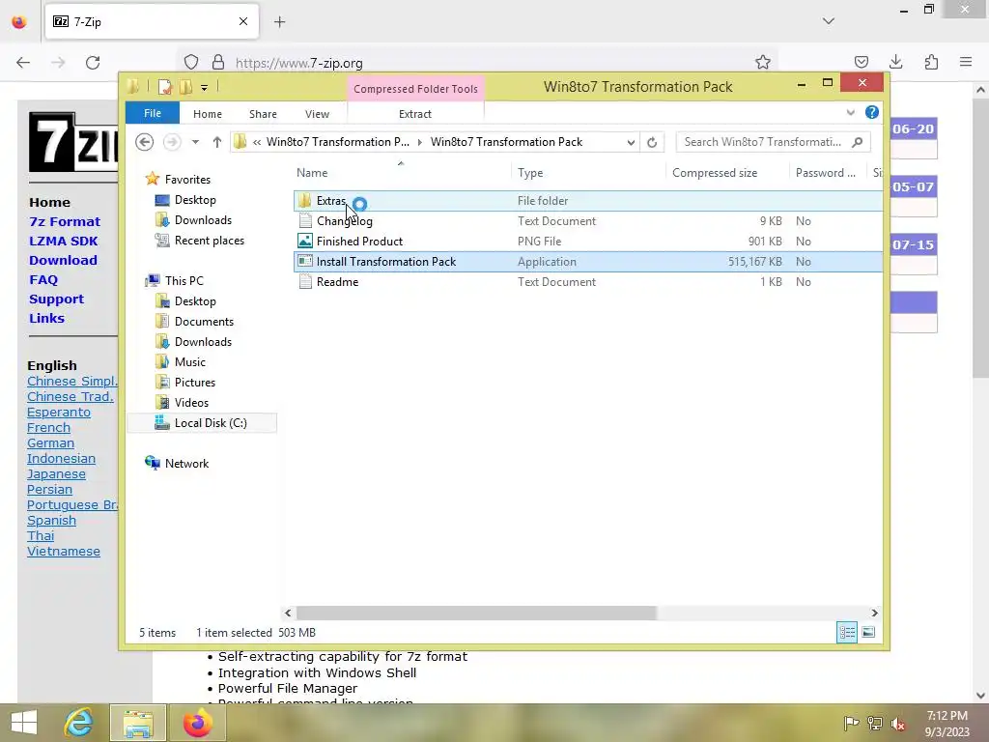
Task: Click the Explorer back arrow button
Action: coord(145,142)
